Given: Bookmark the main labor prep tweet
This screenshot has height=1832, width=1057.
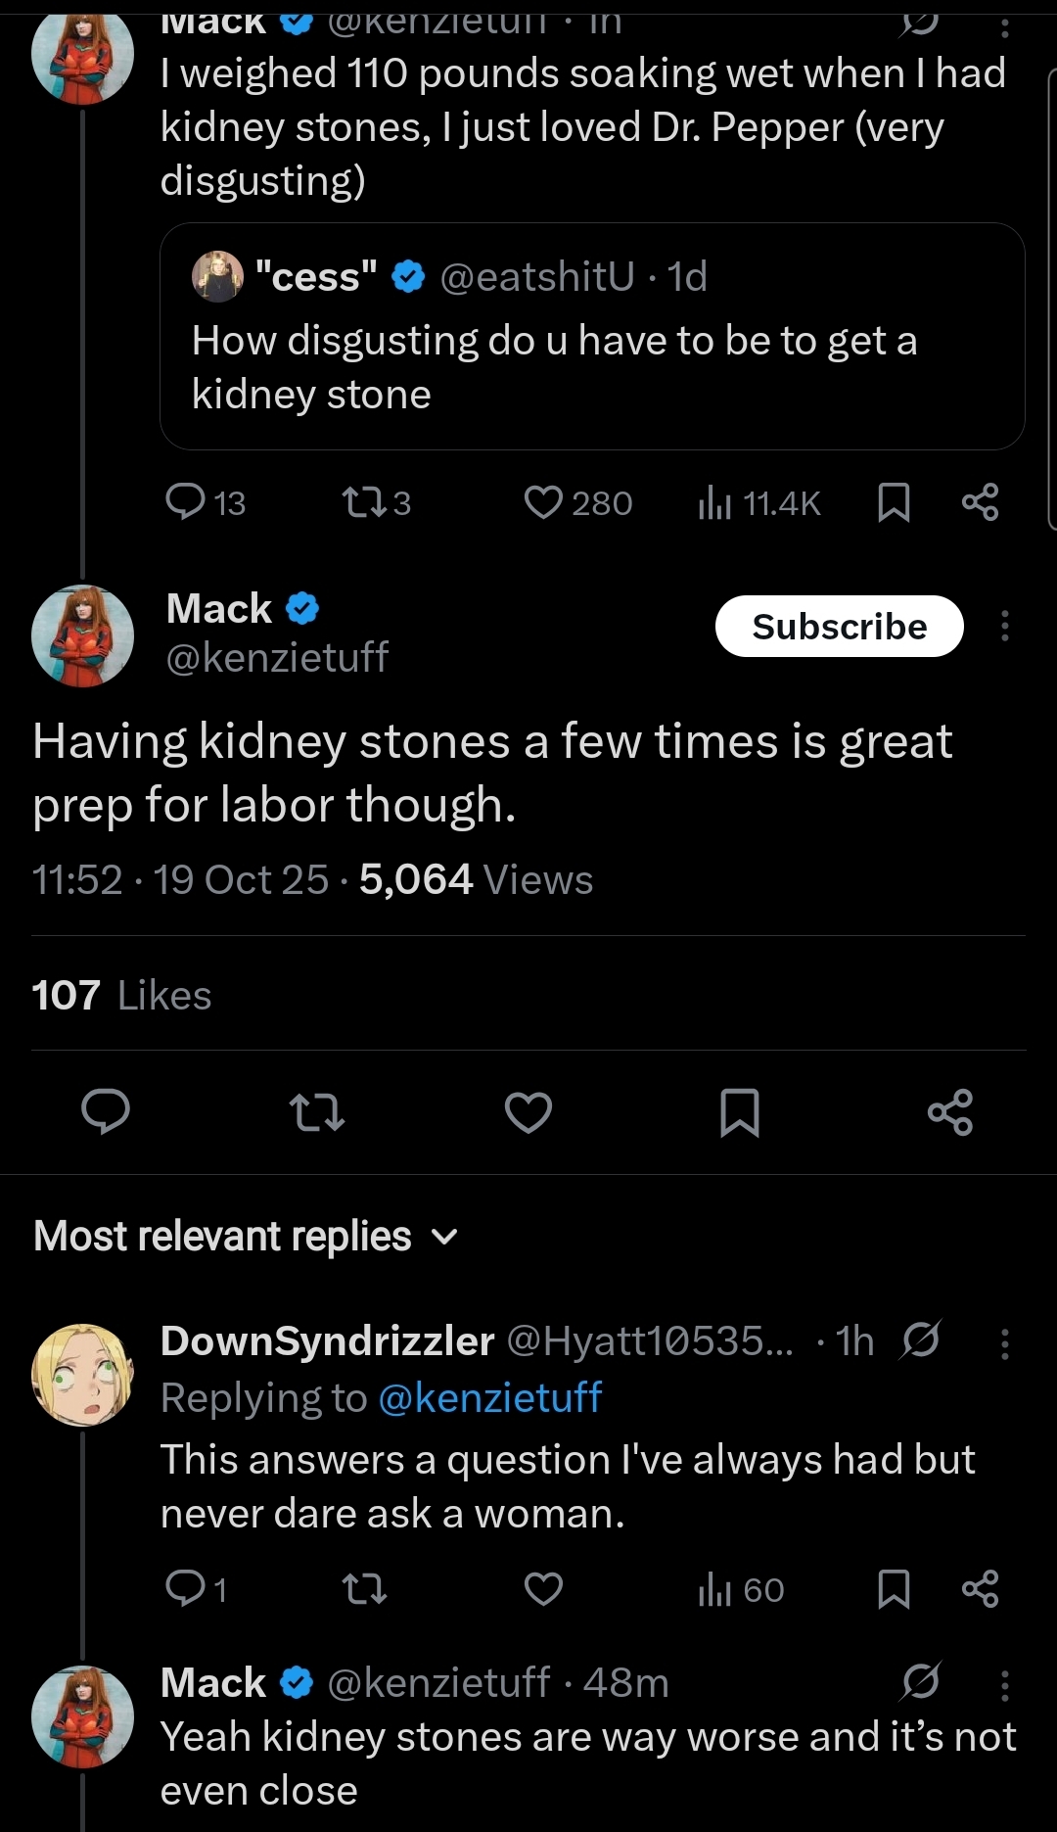Looking at the screenshot, I should (x=739, y=1112).
